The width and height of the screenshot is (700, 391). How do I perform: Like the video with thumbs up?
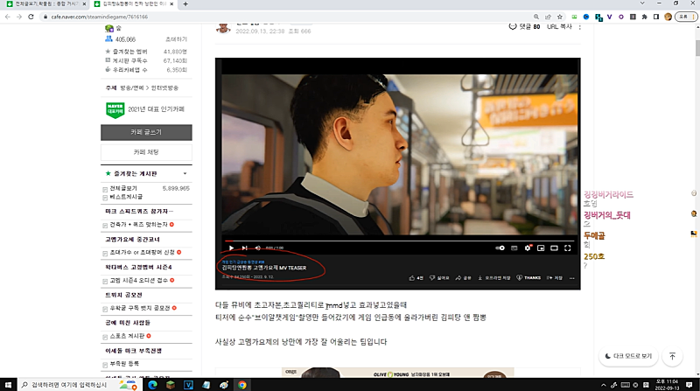click(416, 277)
